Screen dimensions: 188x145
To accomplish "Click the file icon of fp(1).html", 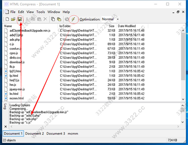I will click(x=6, y=71).
